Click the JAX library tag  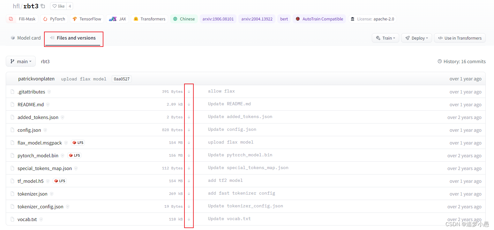point(117,19)
